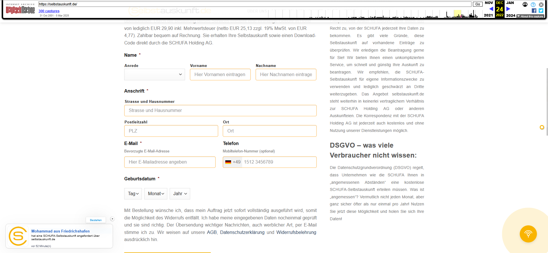Click the Geburtsdatum label
548x253 pixels.
click(x=140, y=179)
